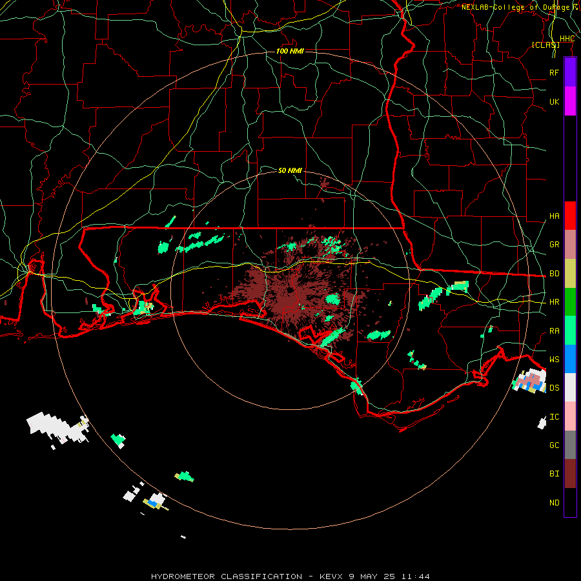Click the DS legend label

pos(554,388)
